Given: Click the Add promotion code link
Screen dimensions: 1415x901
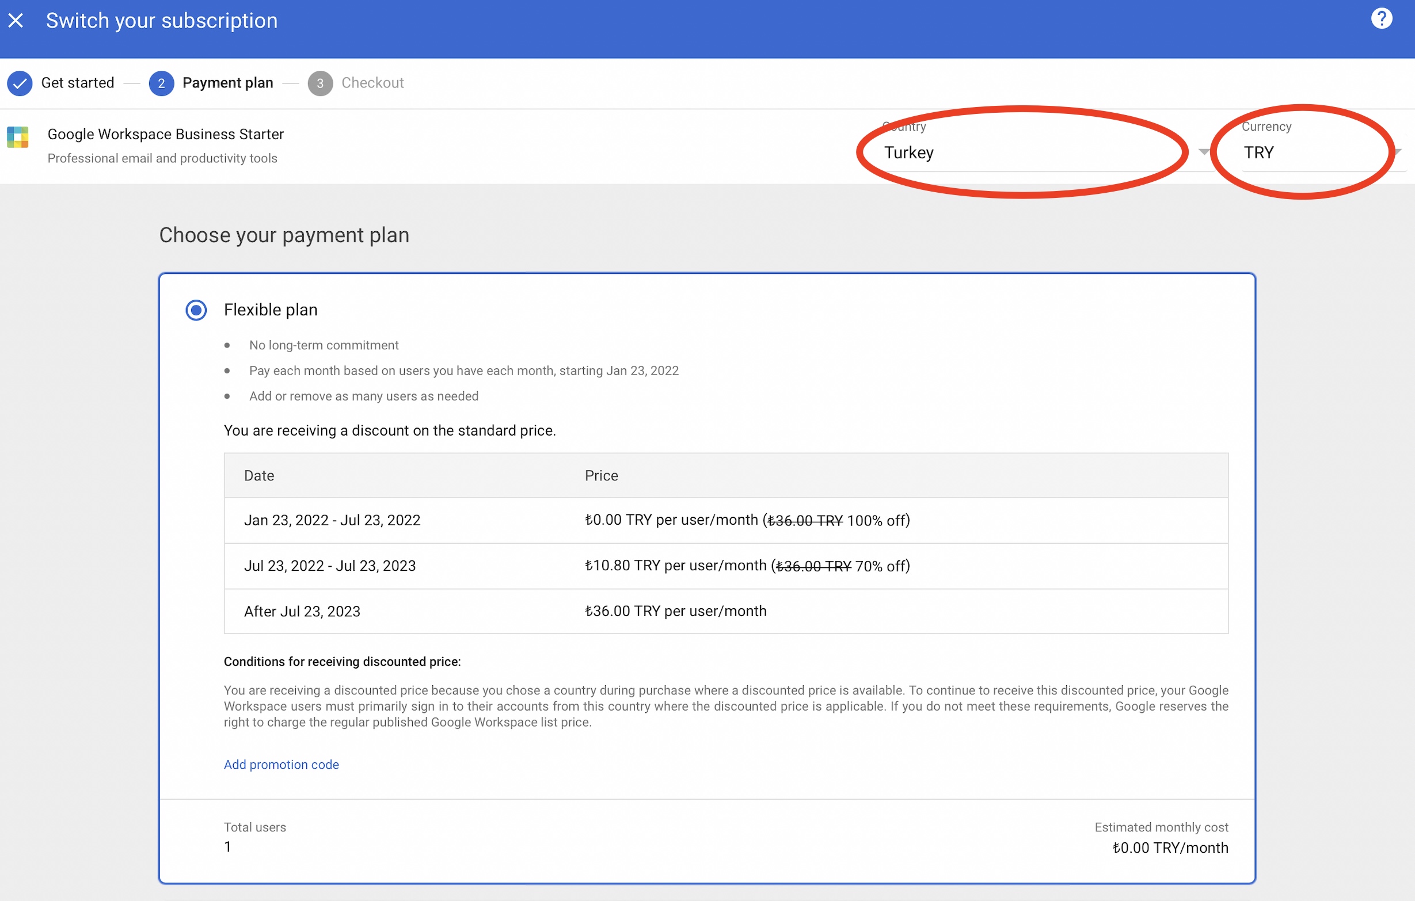Looking at the screenshot, I should [281, 764].
